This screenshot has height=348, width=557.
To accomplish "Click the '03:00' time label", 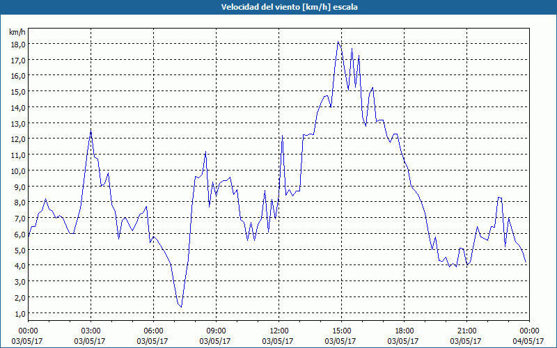I will [x=91, y=331].
